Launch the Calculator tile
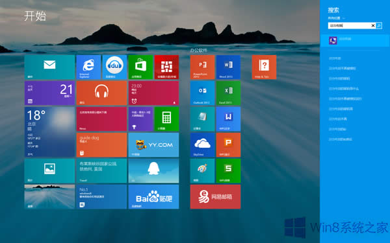 pos(166,119)
